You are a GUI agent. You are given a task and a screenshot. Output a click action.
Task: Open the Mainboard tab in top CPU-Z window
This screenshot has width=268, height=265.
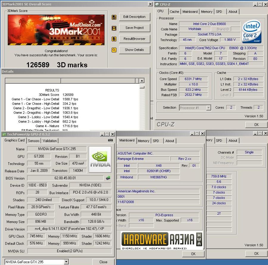coord(190,12)
